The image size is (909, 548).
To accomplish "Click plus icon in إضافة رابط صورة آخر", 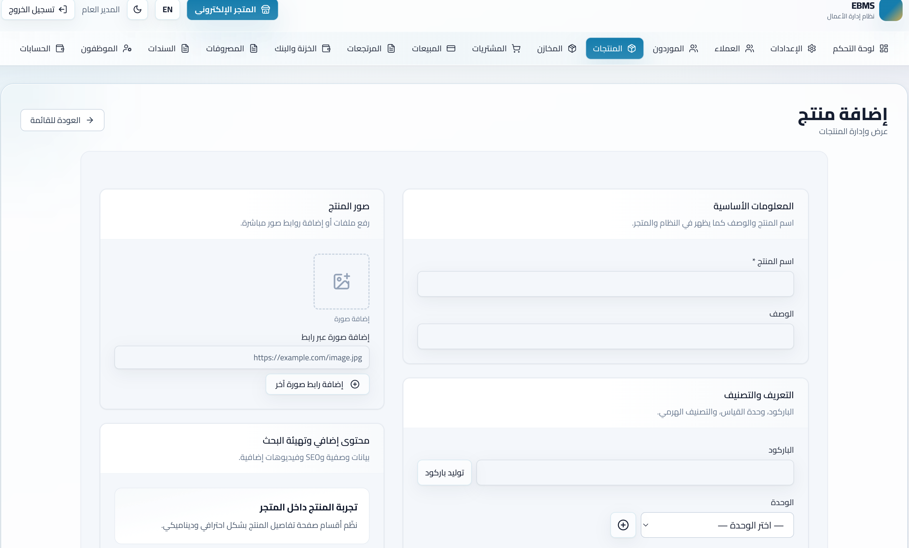I will coord(355,384).
